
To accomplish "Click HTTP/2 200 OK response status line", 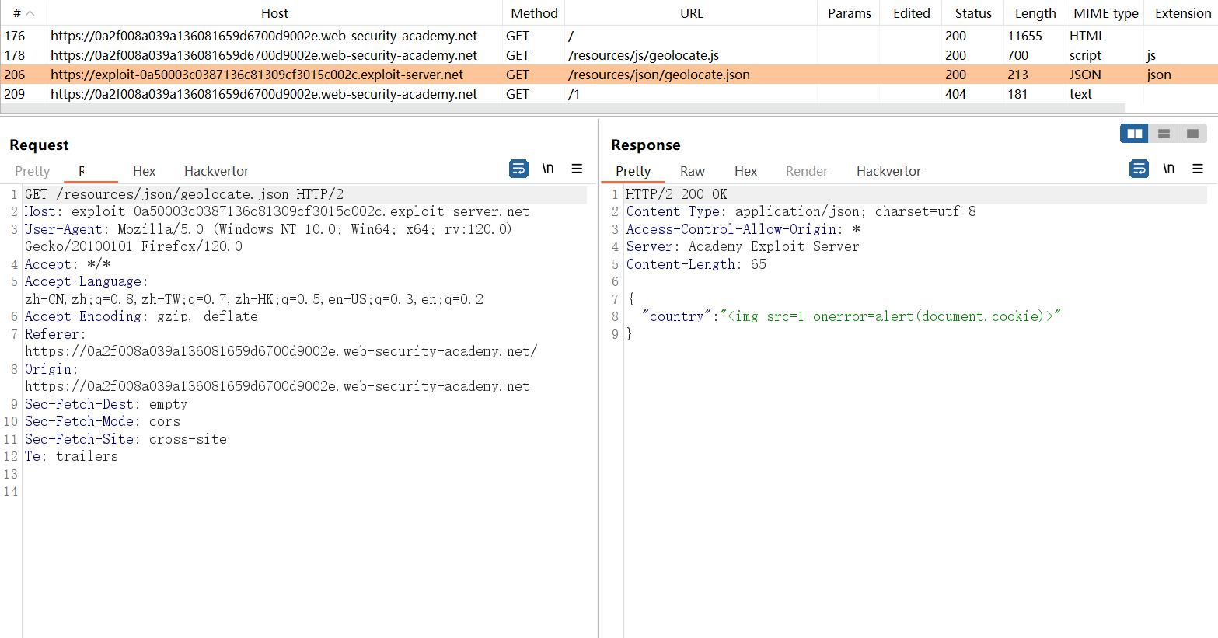I will pos(677,194).
